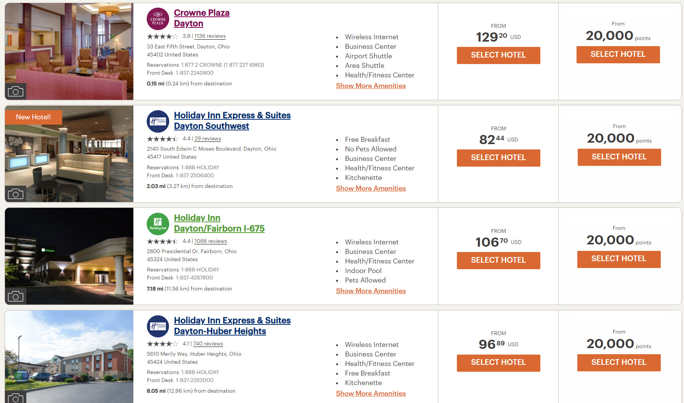Click the Holiday Inn Express logo for Dayton Southwest
This screenshot has width=684, height=403.
click(158, 121)
